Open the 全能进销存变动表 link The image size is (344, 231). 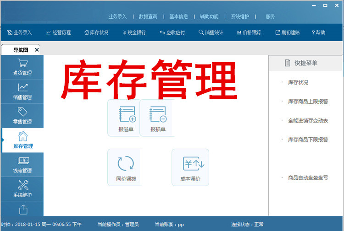coord(308,120)
